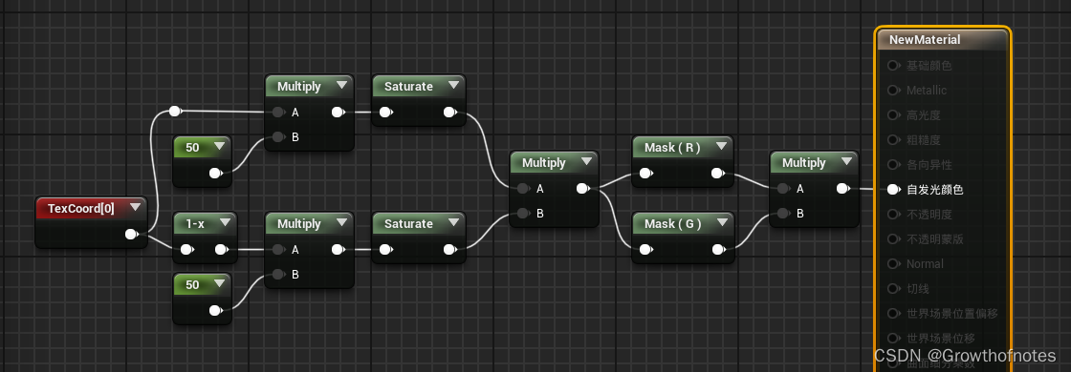
Task: Click the Mask ( G ) input pin
Action: pyautogui.click(x=645, y=249)
